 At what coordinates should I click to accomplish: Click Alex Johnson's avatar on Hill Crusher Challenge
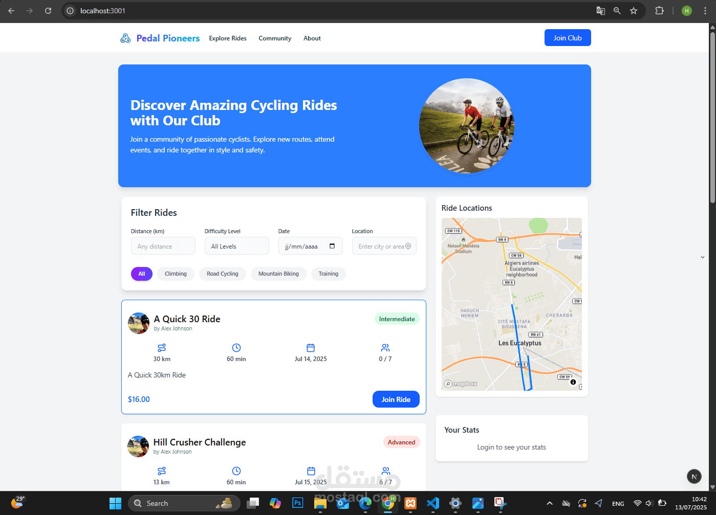pos(138,446)
